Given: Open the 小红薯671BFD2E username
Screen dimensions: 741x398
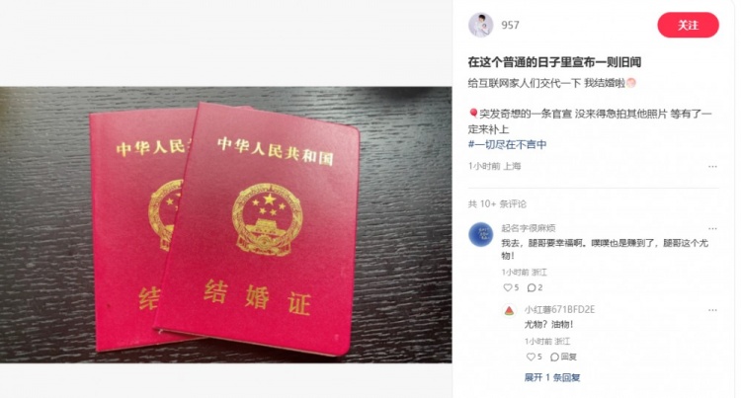Looking at the screenshot, I should pyautogui.click(x=559, y=310).
